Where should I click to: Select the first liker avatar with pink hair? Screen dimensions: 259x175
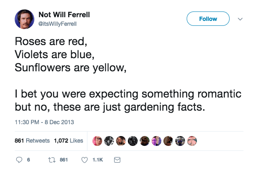click(97, 141)
